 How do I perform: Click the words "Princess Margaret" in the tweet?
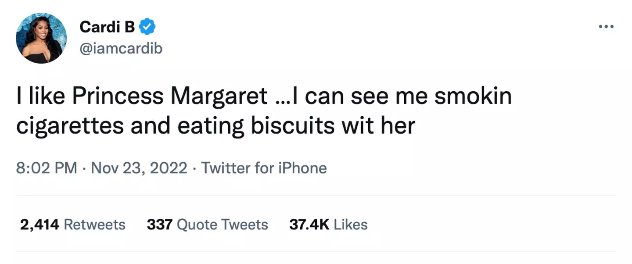[170, 96]
